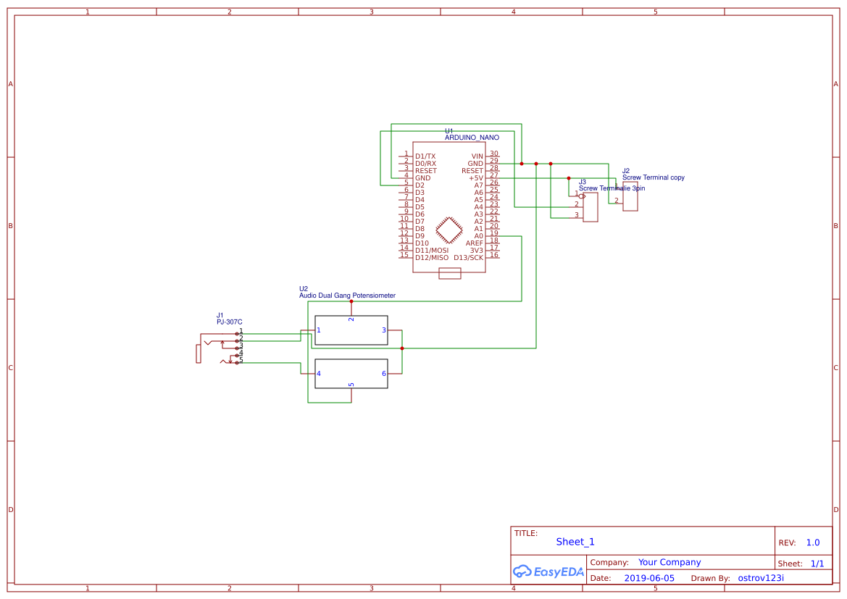Click the Your Company field

pos(669,561)
